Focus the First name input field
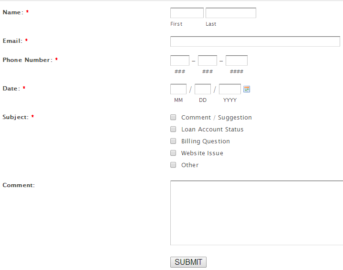The image size is (343, 270). point(187,13)
